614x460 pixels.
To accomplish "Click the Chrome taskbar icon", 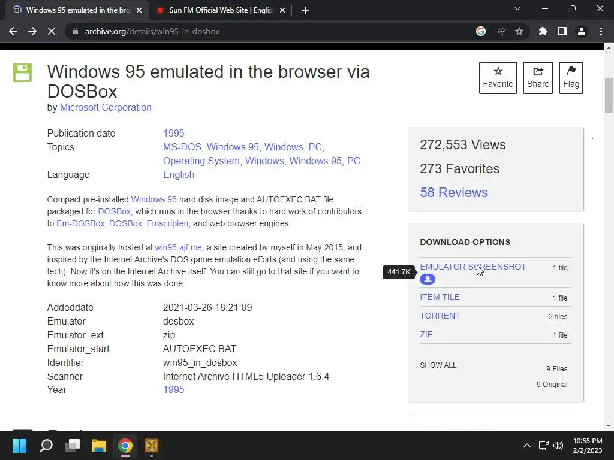I will click(x=125, y=446).
